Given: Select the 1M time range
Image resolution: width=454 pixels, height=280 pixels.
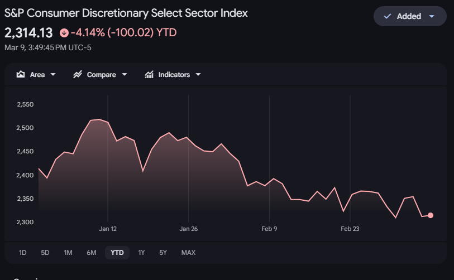Looking at the screenshot, I should coord(68,253).
